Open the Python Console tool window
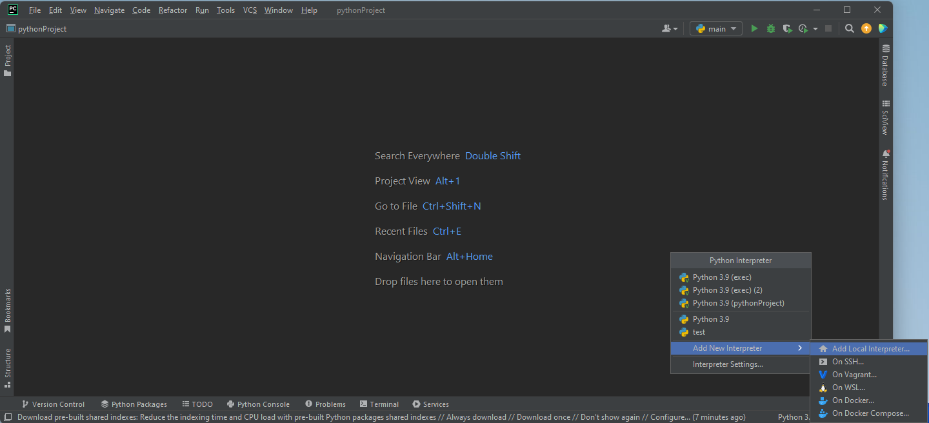Screen dimensions: 929x423 click(258, 404)
